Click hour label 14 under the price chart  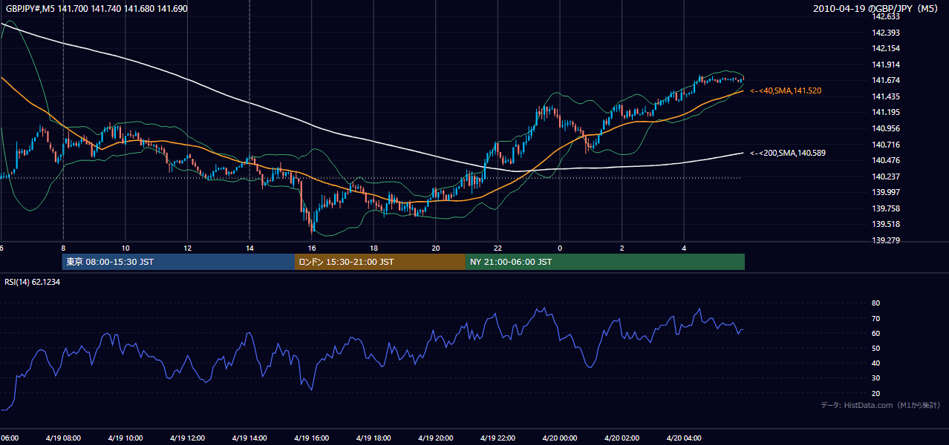pyautogui.click(x=250, y=248)
